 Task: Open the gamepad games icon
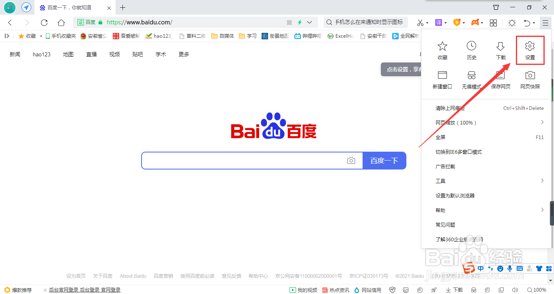pos(475,23)
